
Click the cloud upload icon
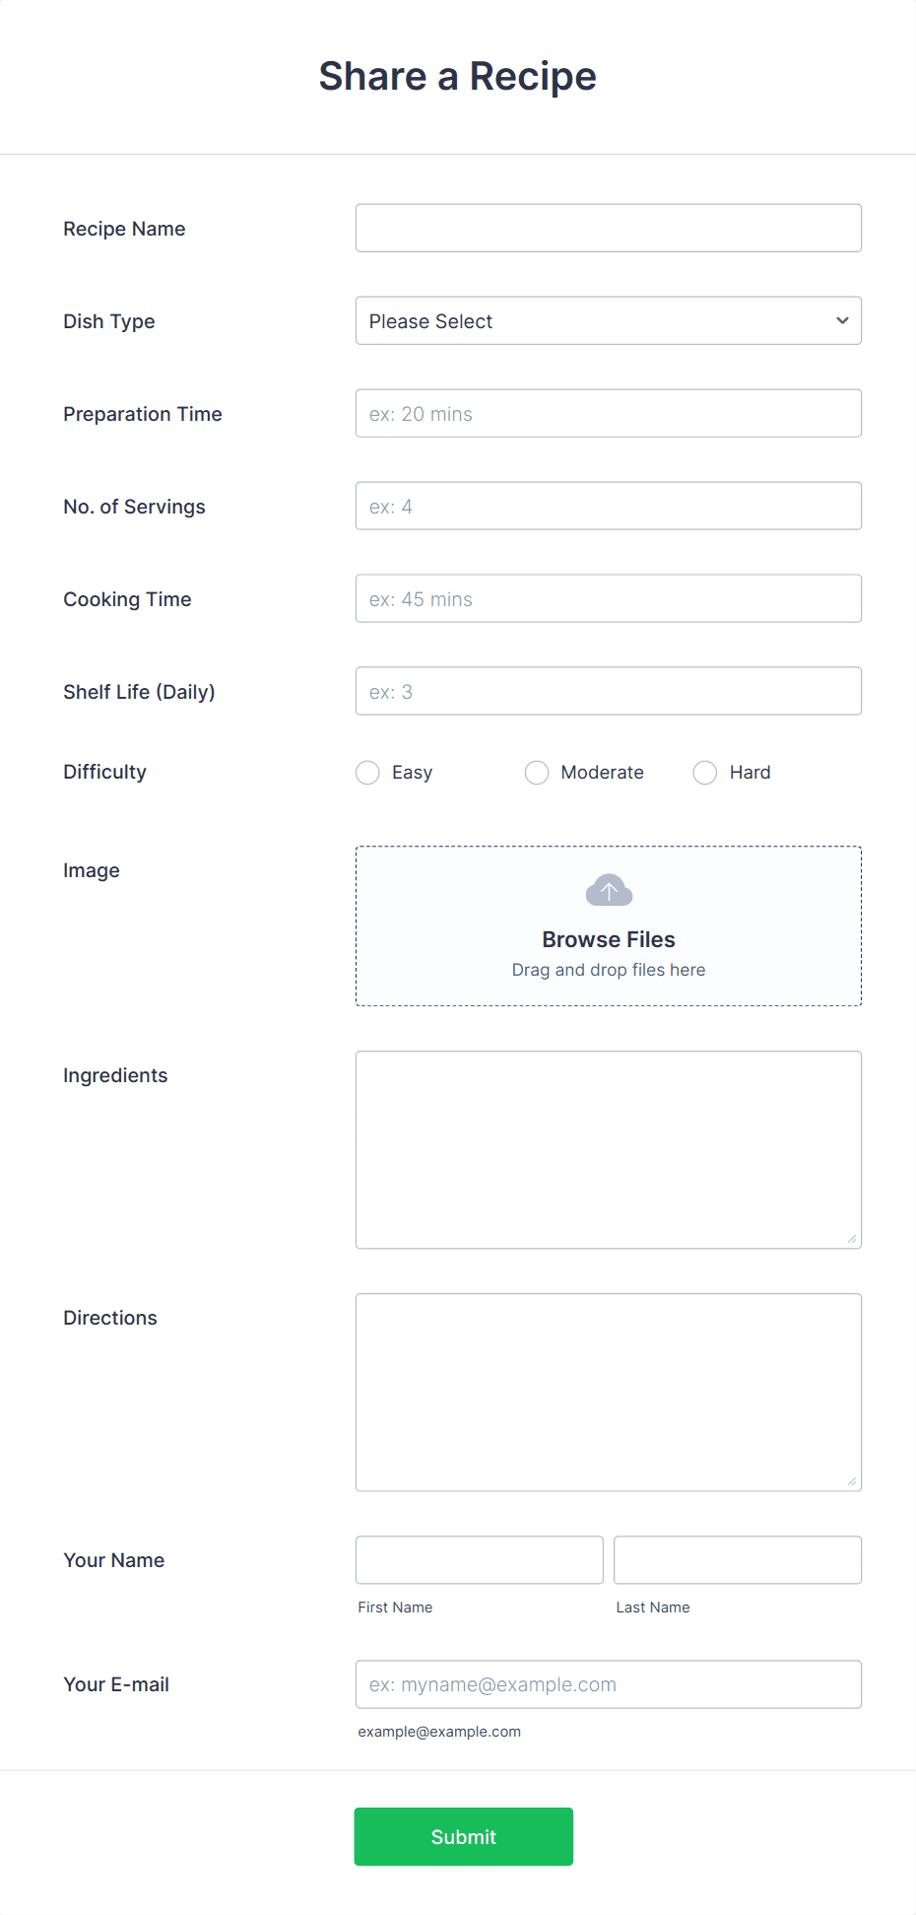click(x=608, y=888)
